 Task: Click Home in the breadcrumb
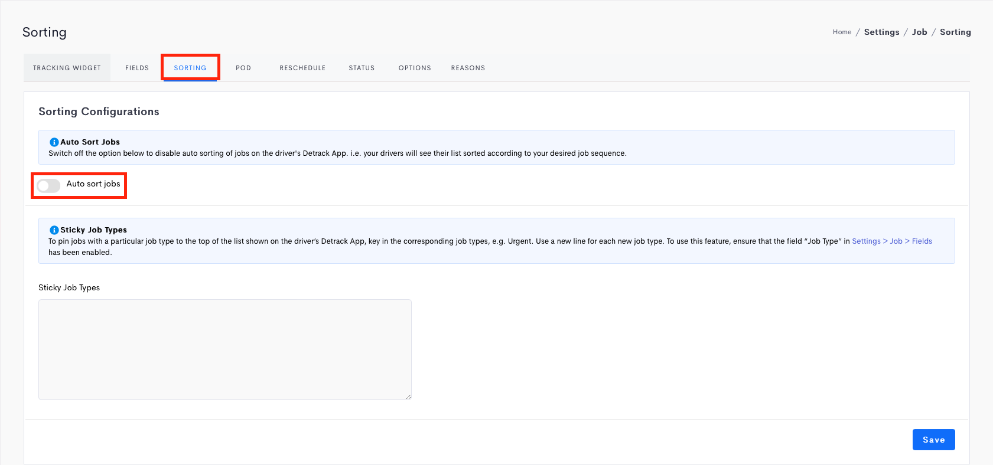[842, 32]
